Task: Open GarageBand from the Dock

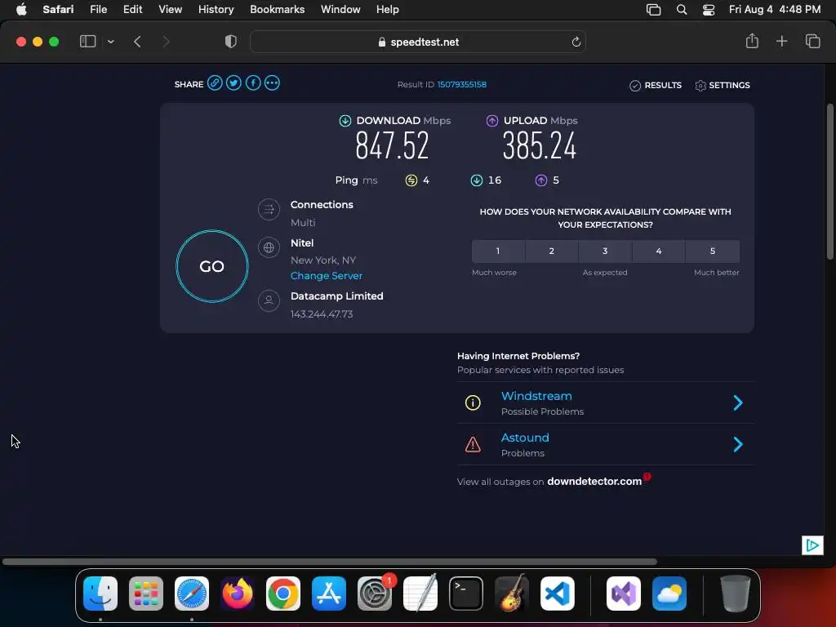Action: [x=512, y=594]
